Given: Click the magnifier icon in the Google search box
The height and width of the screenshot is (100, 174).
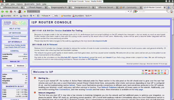Looking at the screenshot, I should click(167, 11).
